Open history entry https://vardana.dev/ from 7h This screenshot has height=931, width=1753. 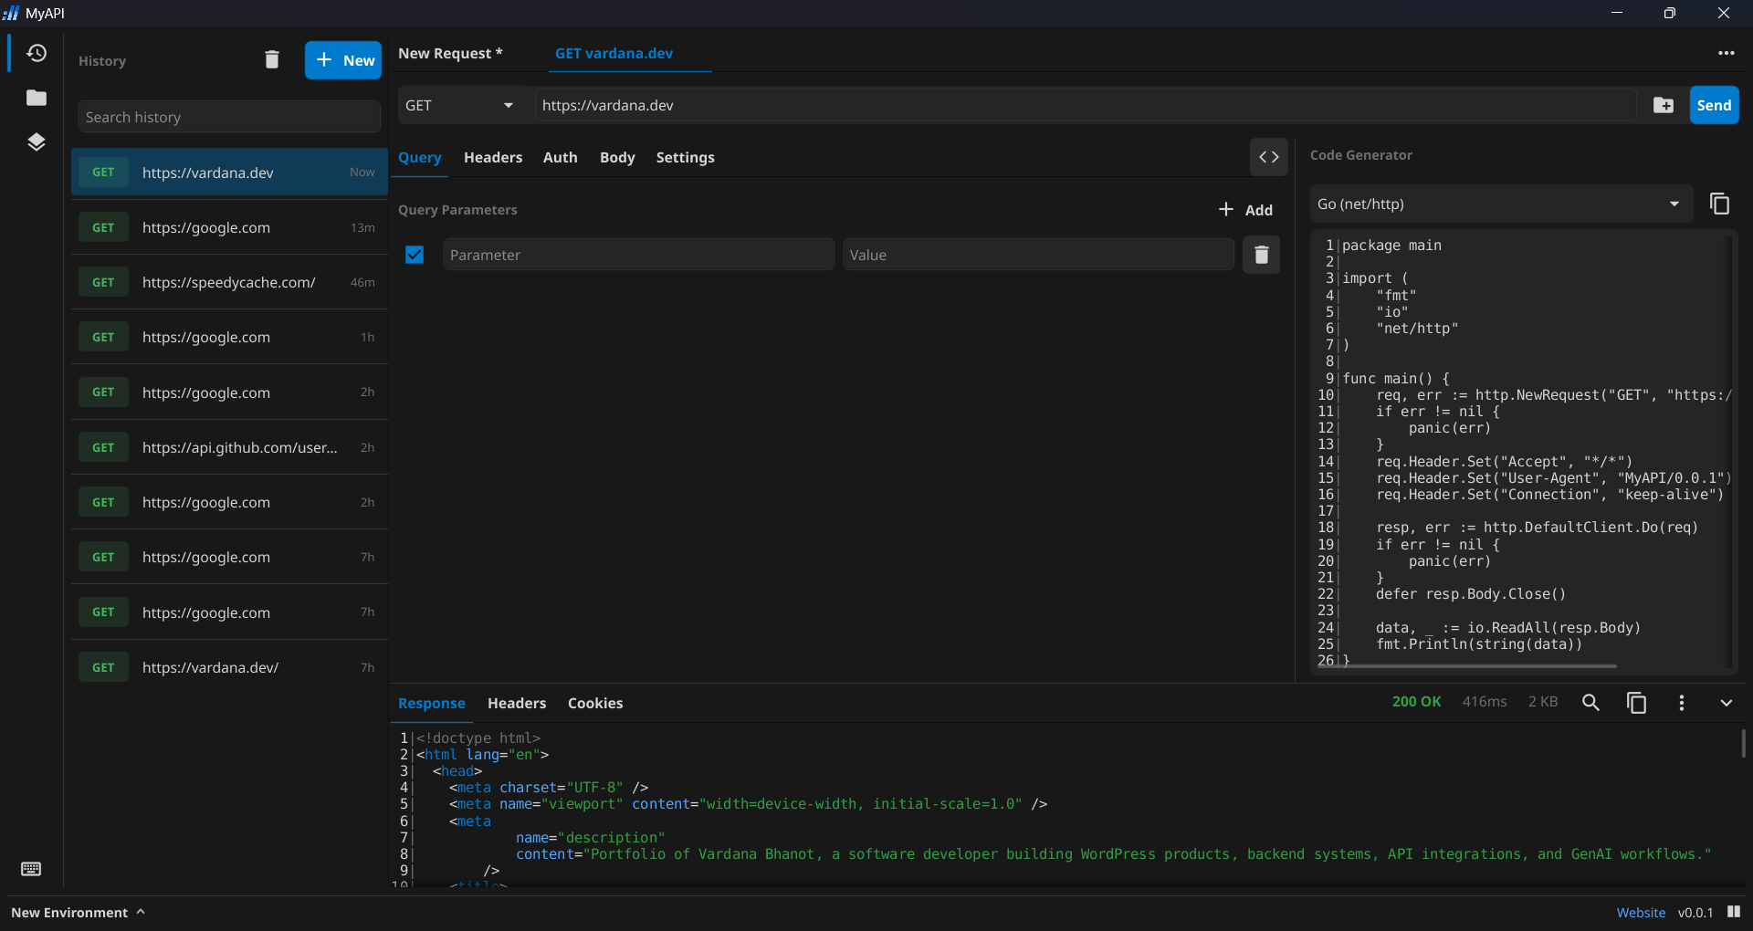pos(229,667)
